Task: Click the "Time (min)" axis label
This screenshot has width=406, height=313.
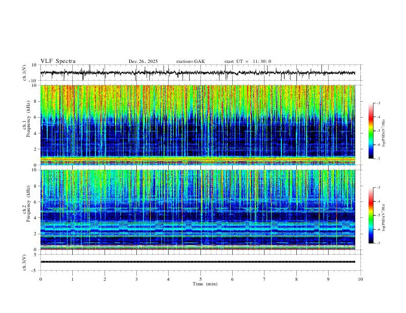Action: [x=205, y=284]
